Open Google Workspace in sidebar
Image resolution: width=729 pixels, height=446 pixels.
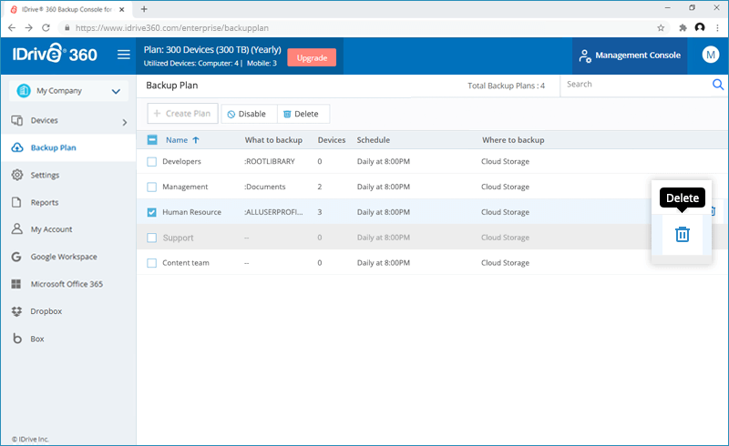[x=63, y=257]
